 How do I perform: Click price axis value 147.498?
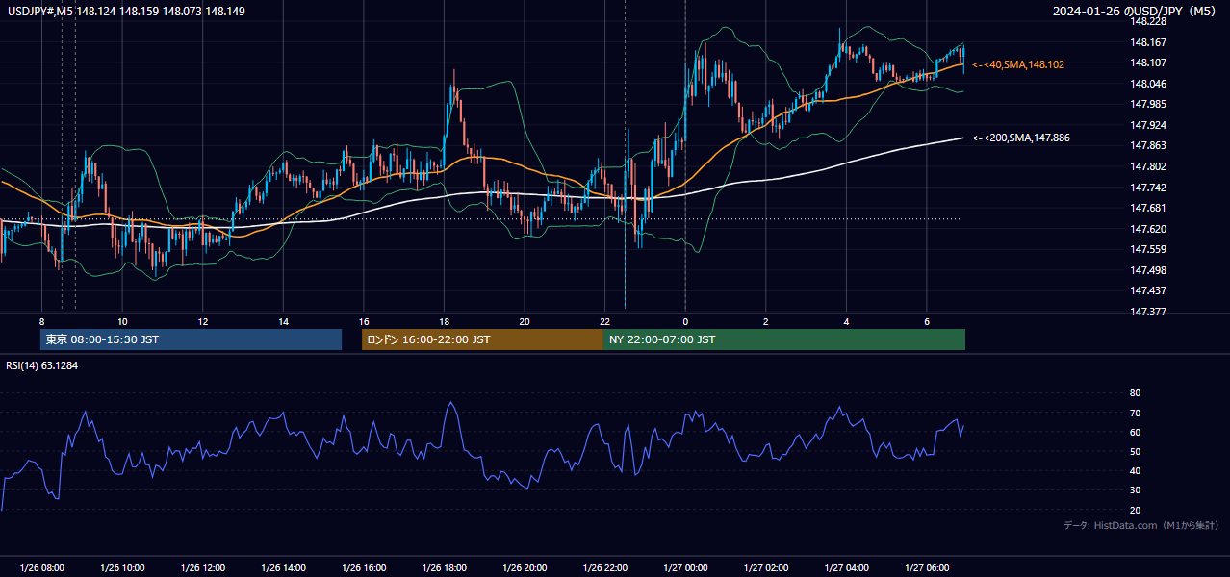[1148, 270]
